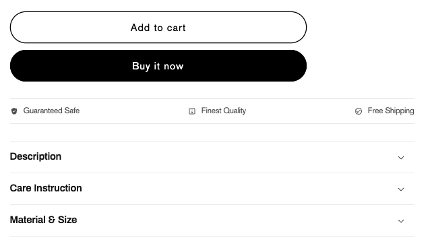Image resolution: width=430 pixels, height=244 pixels.
Task: Select the Free Shipping text label
Action: click(x=391, y=111)
